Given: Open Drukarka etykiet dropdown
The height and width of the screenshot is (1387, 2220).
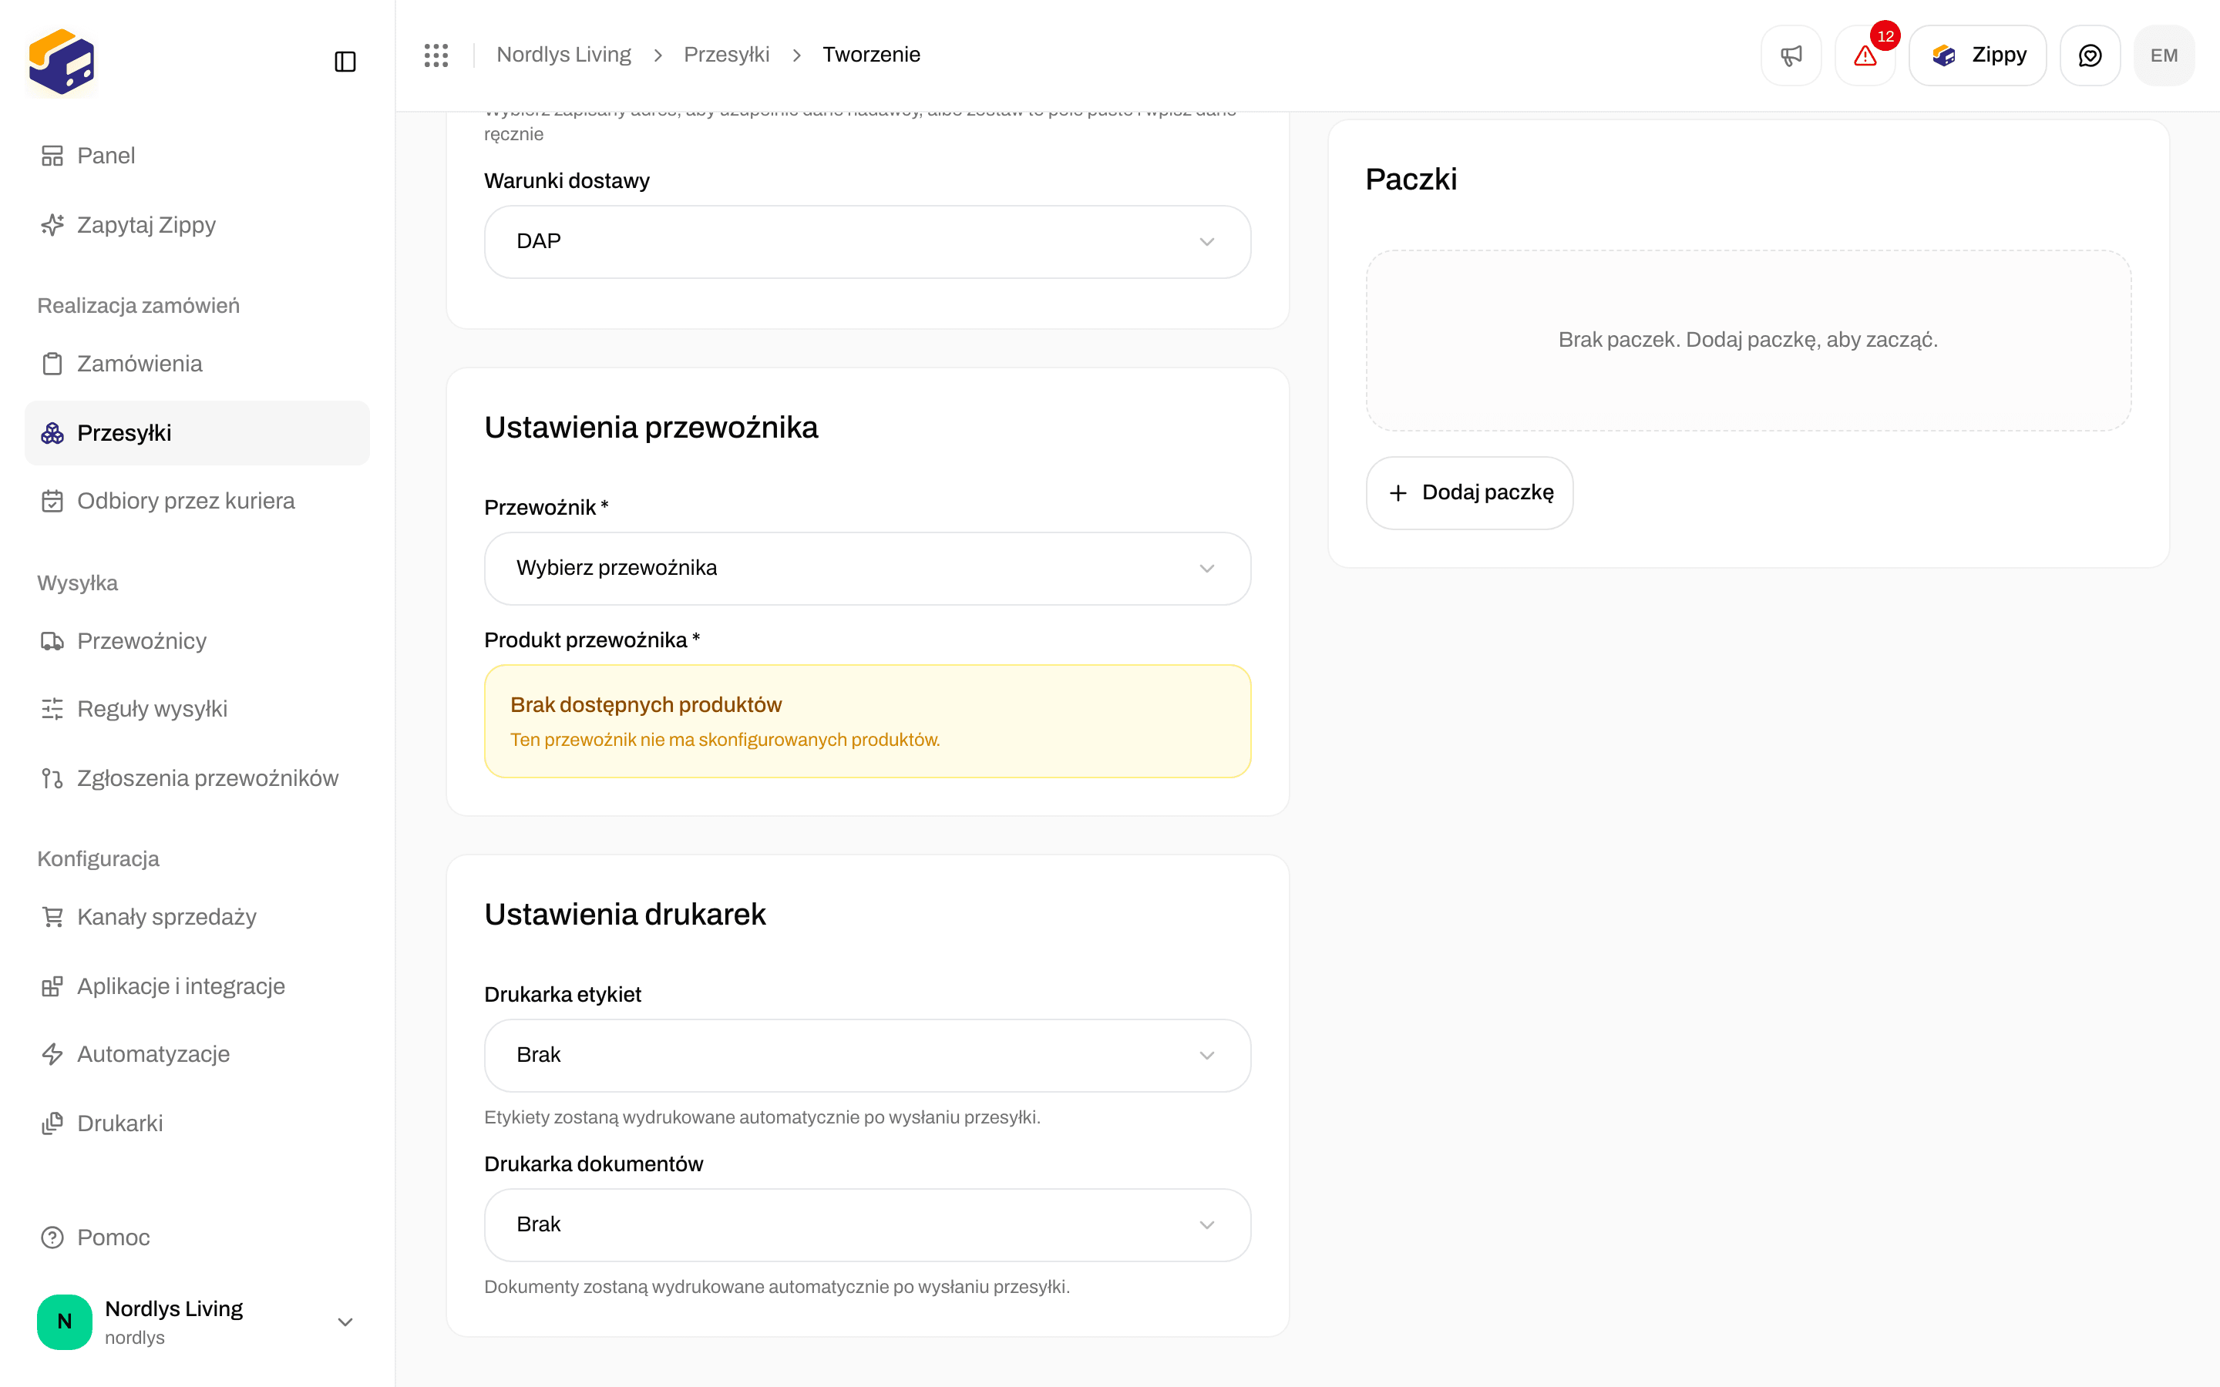Looking at the screenshot, I should click(x=867, y=1055).
